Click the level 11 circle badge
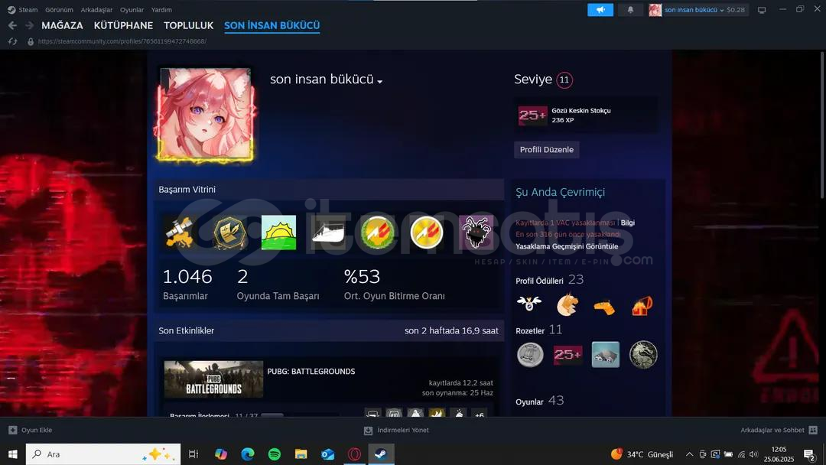826x465 pixels. 564,80
